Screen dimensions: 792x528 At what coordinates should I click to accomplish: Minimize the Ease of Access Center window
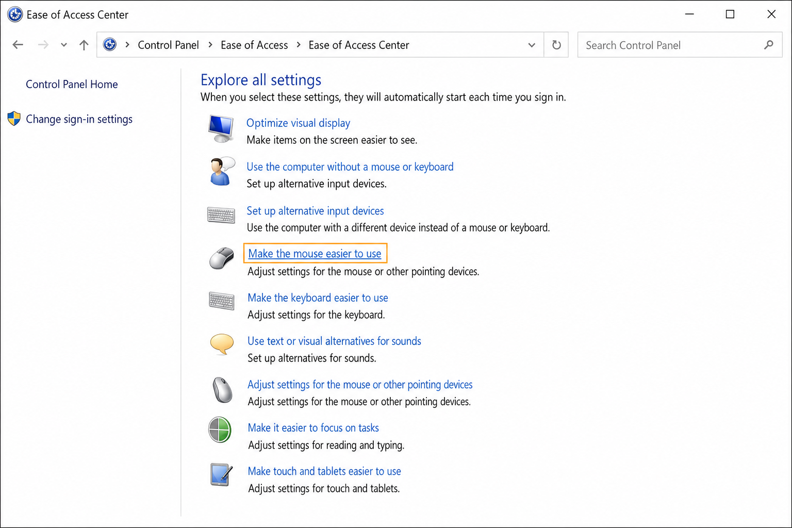coord(689,14)
